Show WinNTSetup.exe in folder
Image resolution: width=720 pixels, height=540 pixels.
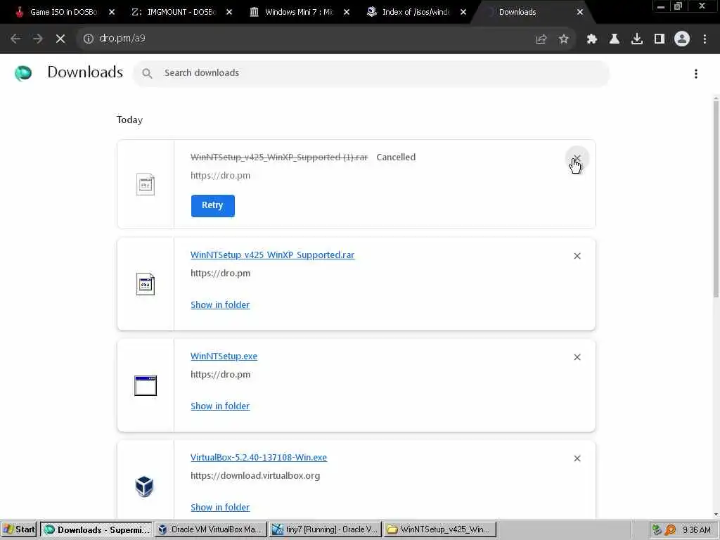coord(220,406)
